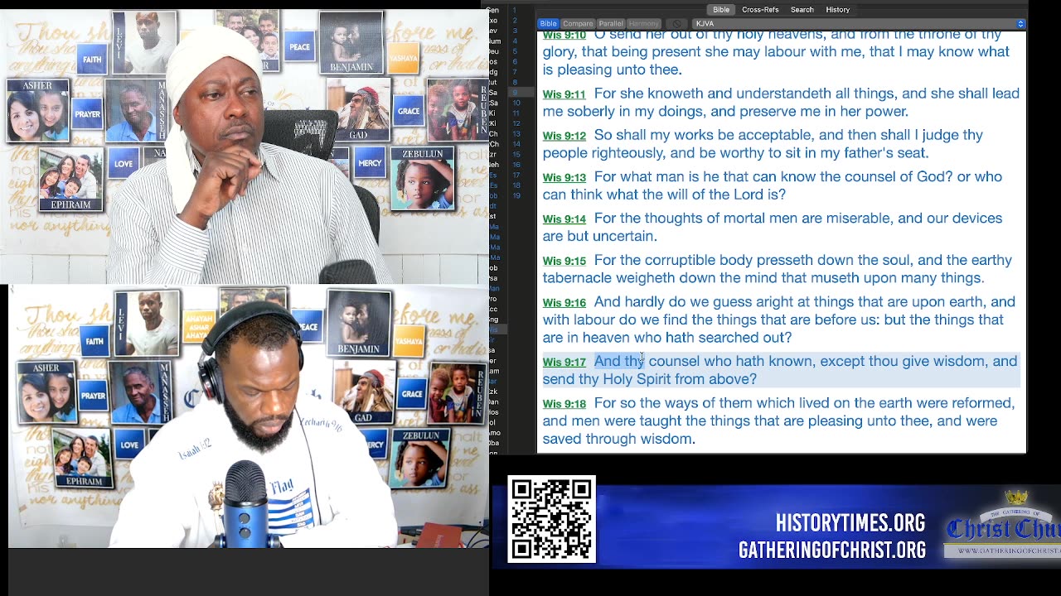Switch to the Bible tab
Viewport: 1061px width, 596px height.
(721, 10)
